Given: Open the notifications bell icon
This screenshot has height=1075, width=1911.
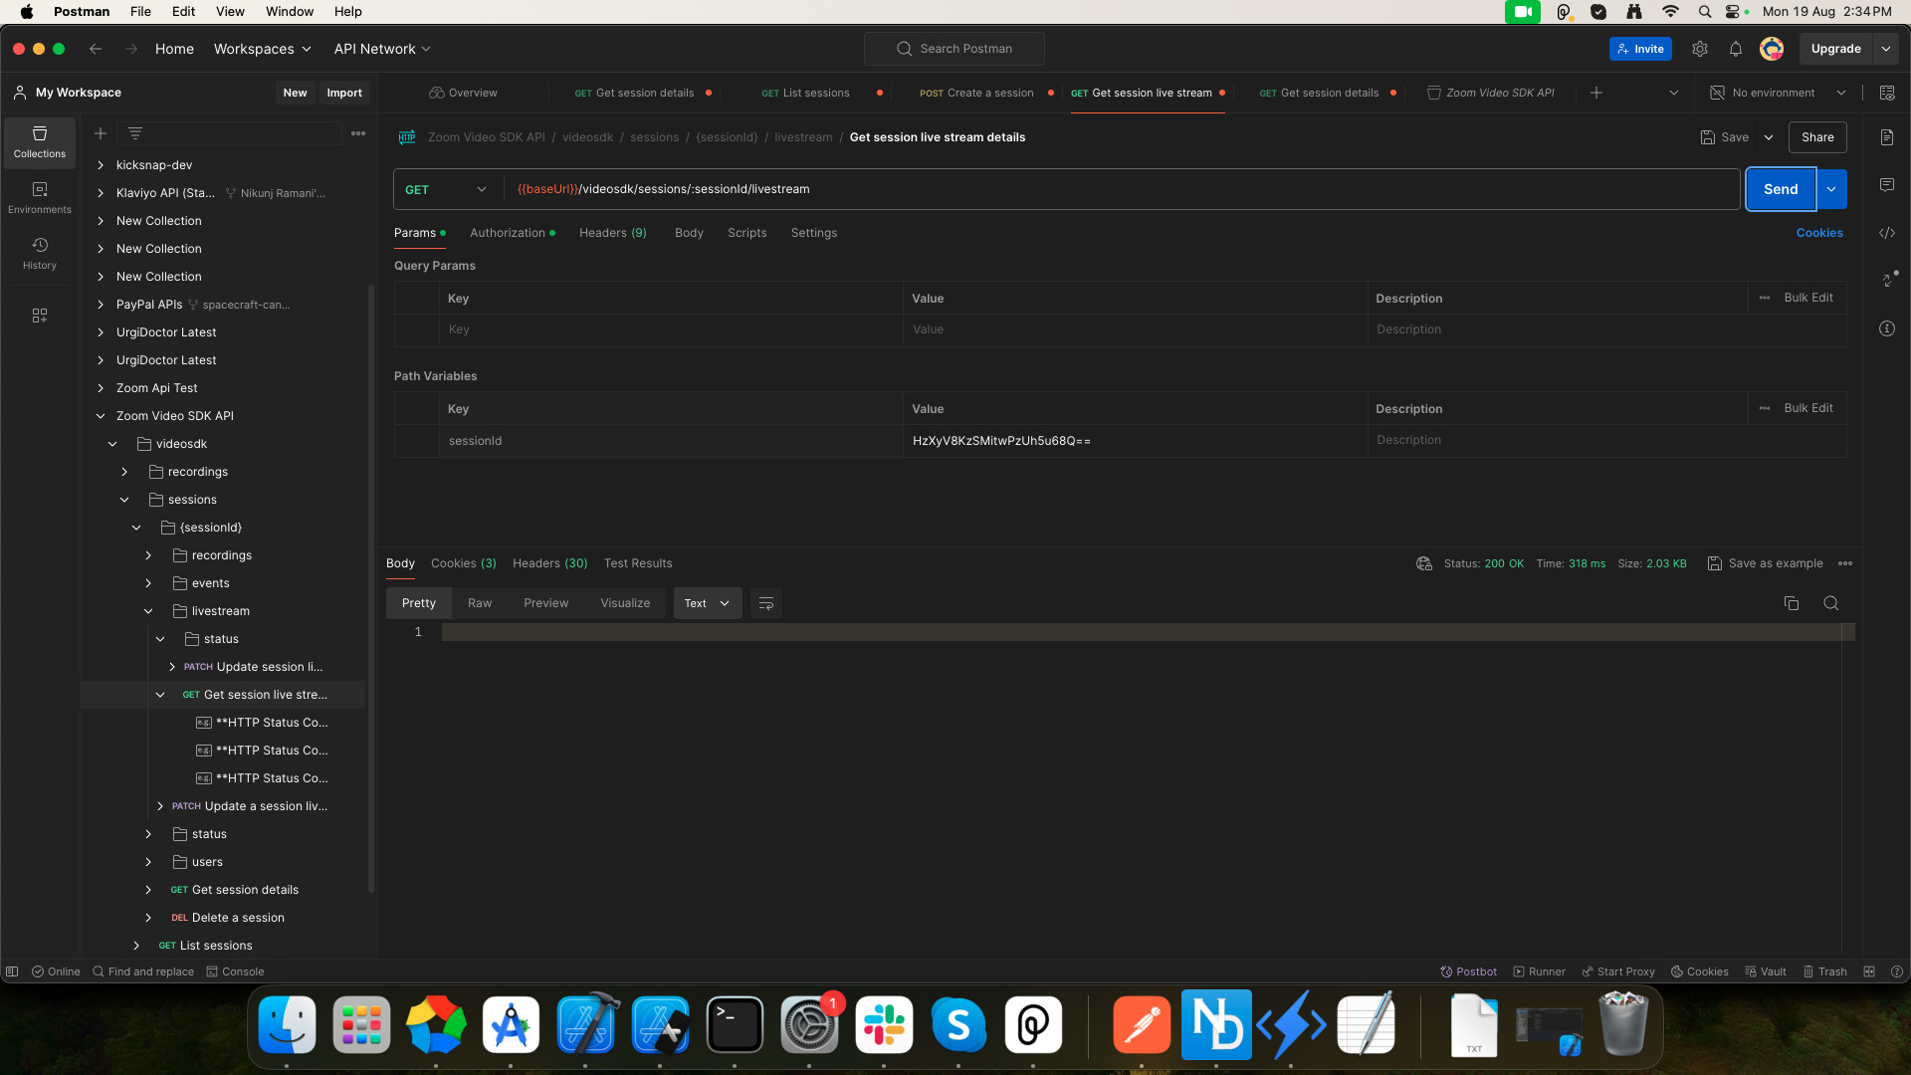Looking at the screenshot, I should point(1736,49).
